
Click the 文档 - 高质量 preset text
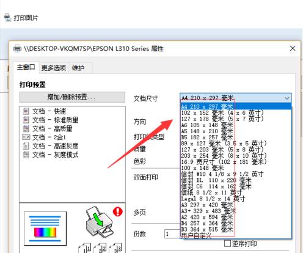[x=52, y=128]
